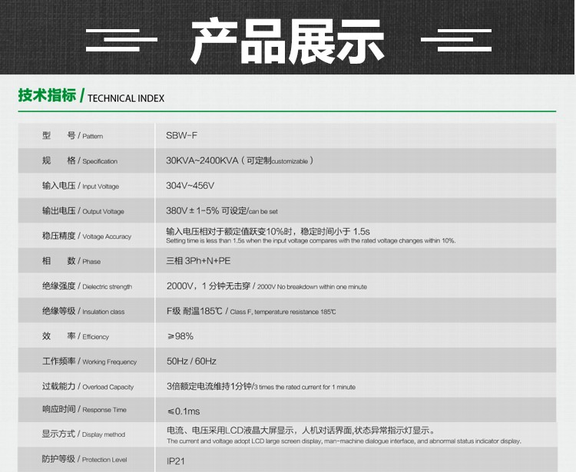Click the 50Hz / 60Hz frequency value
This screenshot has width=576, height=472.
click(x=191, y=361)
